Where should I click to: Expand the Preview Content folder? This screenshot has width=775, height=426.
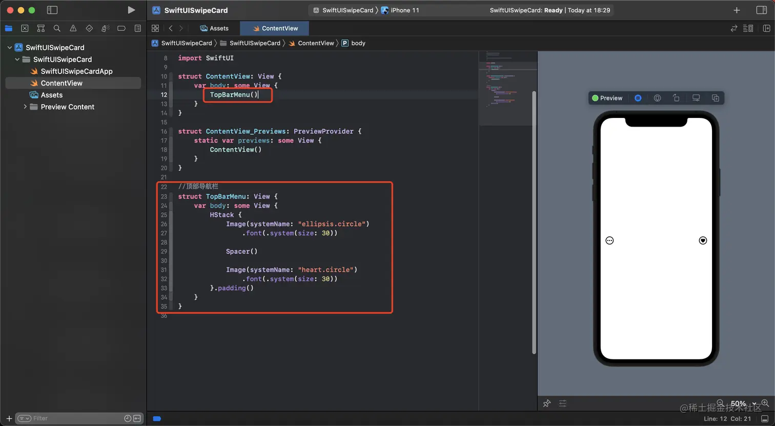pyautogui.click(x=25, y=107)
